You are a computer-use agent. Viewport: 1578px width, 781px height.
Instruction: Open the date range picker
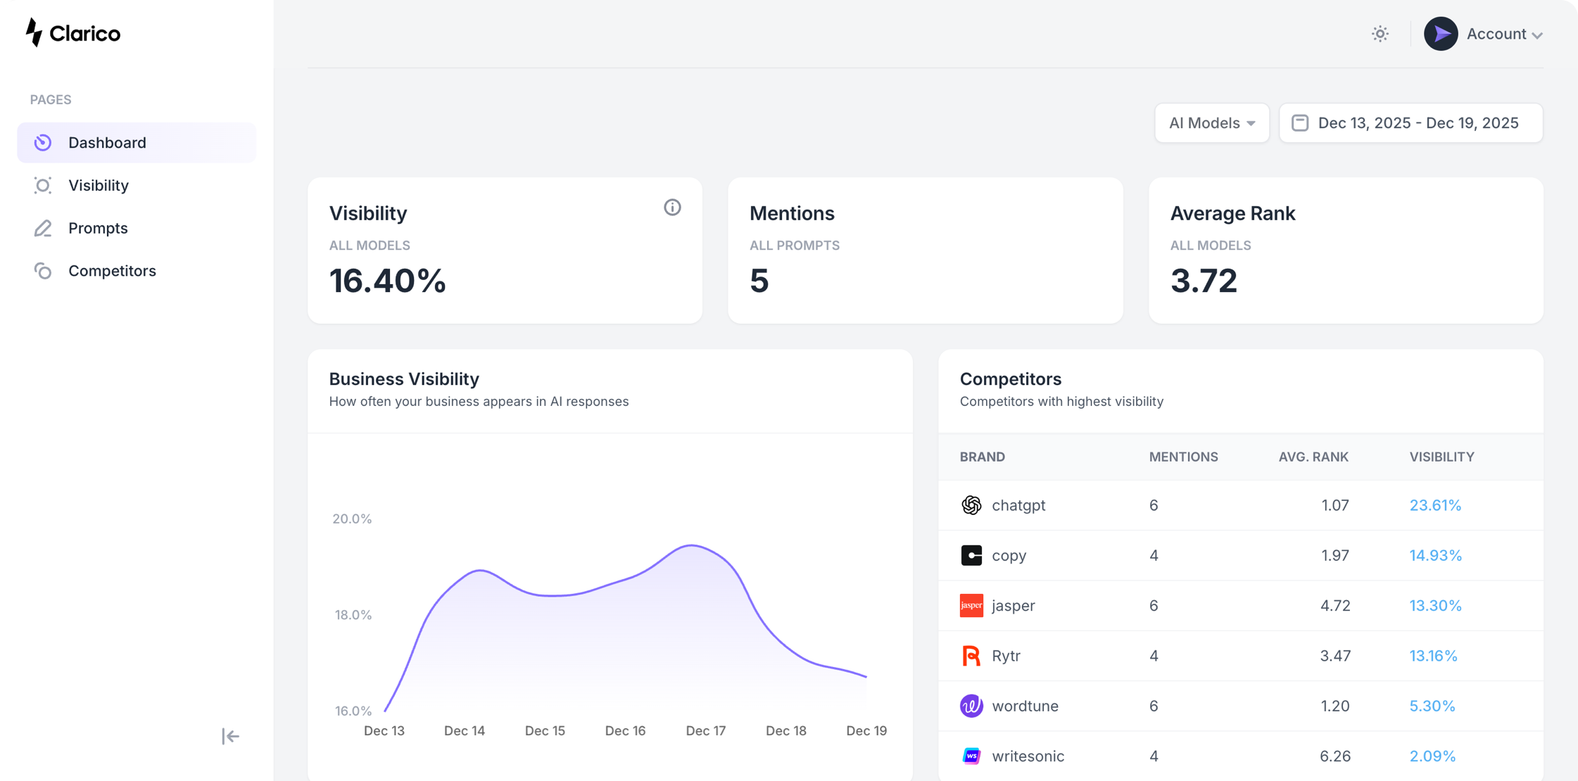point(1410,123)
